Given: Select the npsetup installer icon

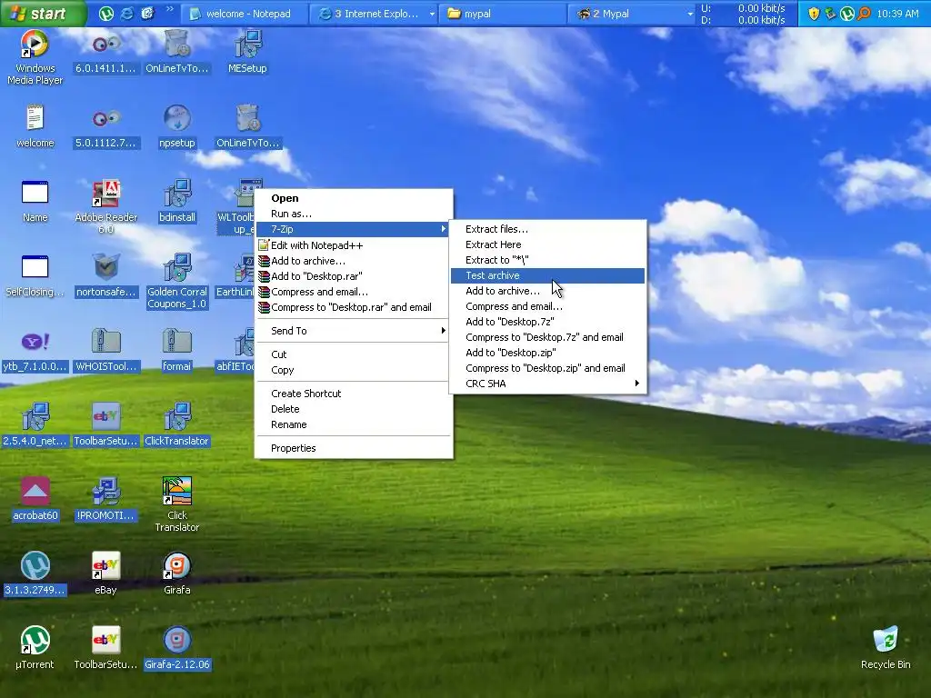Looking at the screenshot, I should coord(177,119).
